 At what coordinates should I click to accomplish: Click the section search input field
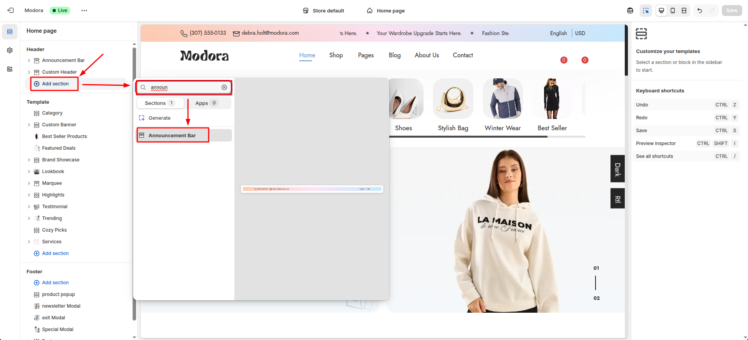pyautogui.click(x=184, y=87)
